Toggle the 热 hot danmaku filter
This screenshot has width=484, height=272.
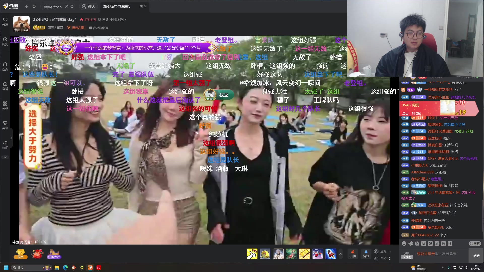(x=443, y=244)
